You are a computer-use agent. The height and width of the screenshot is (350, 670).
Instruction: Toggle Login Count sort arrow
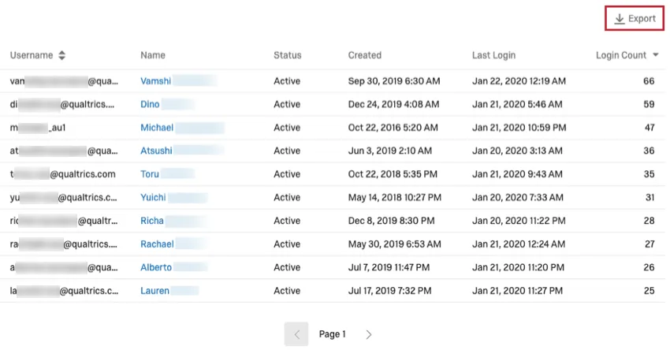[656, 55]
